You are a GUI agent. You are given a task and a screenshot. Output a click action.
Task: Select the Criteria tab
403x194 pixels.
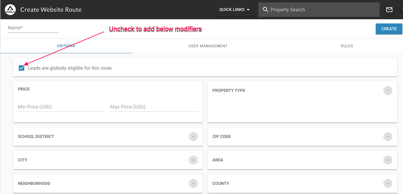[66, 46]
